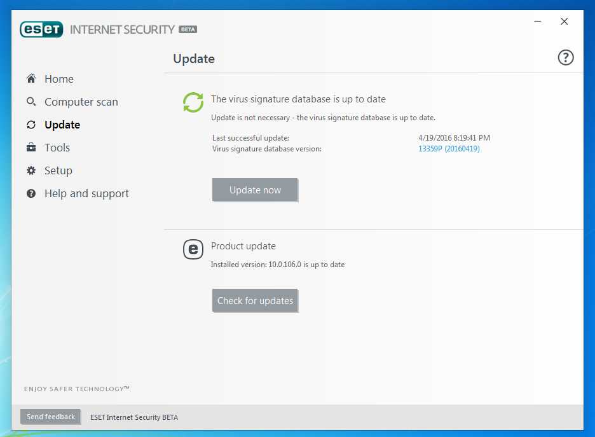Click the Computer scan magnifier icon
Viewport: 595px width, 437px height.
(31, 101)
